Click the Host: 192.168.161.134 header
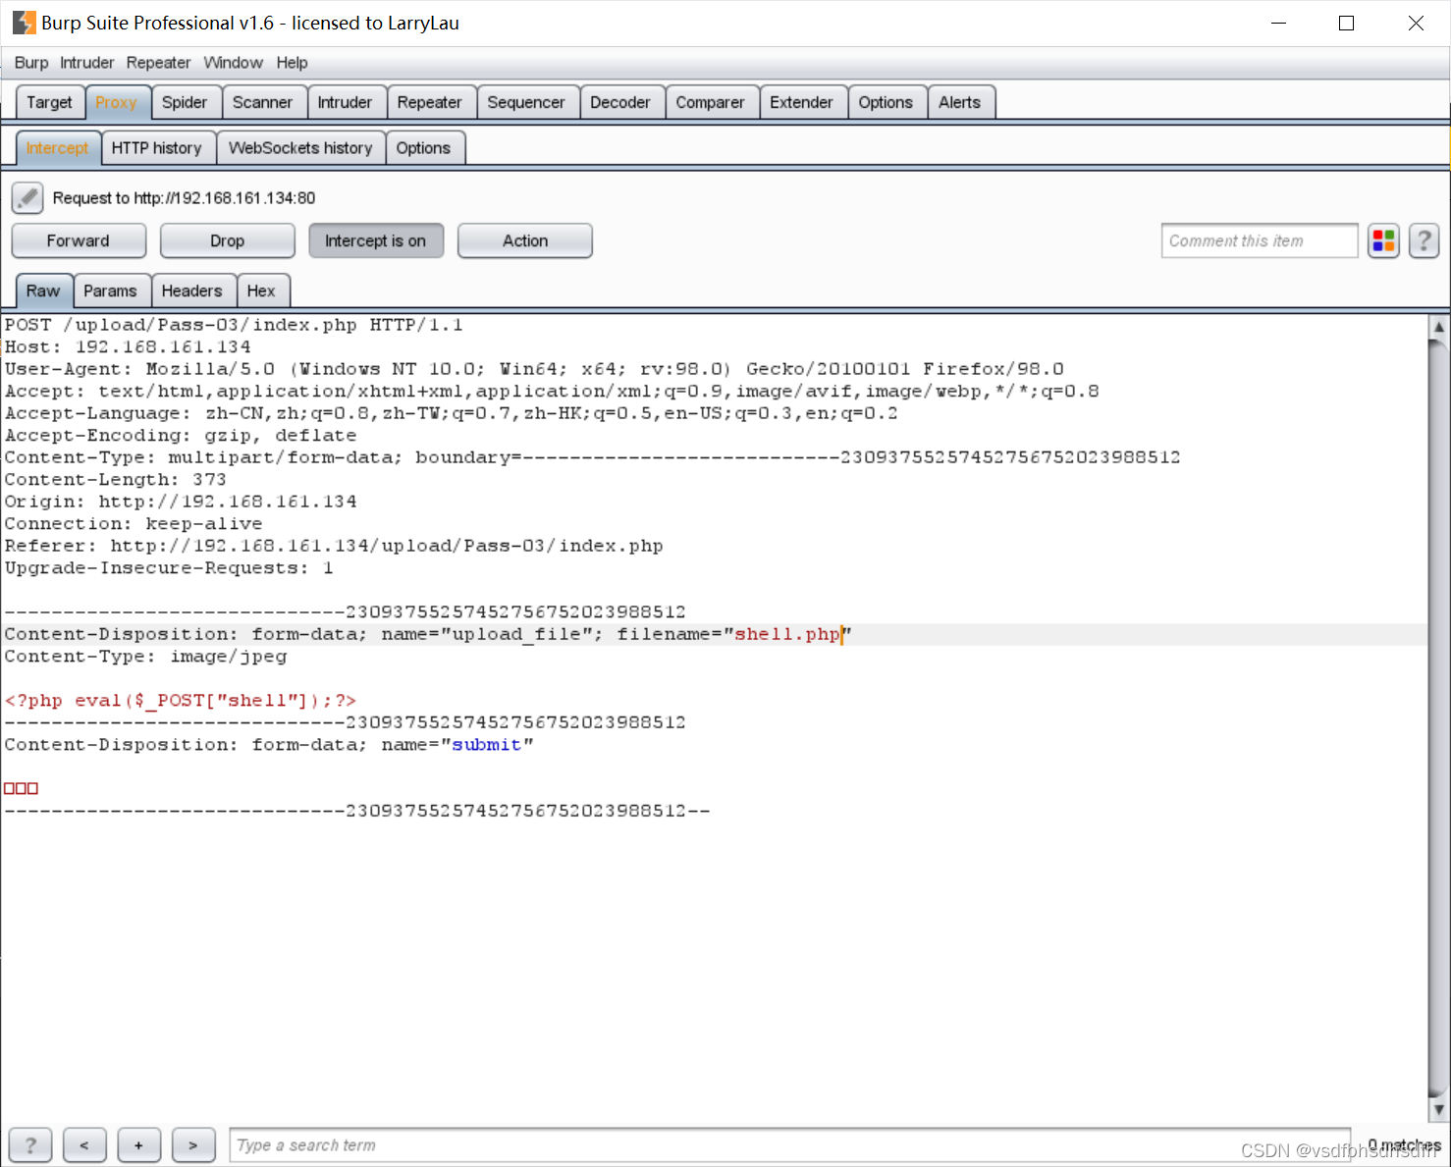The height and width of the screenshot is (1167, 1451). [x=128, y=347]
